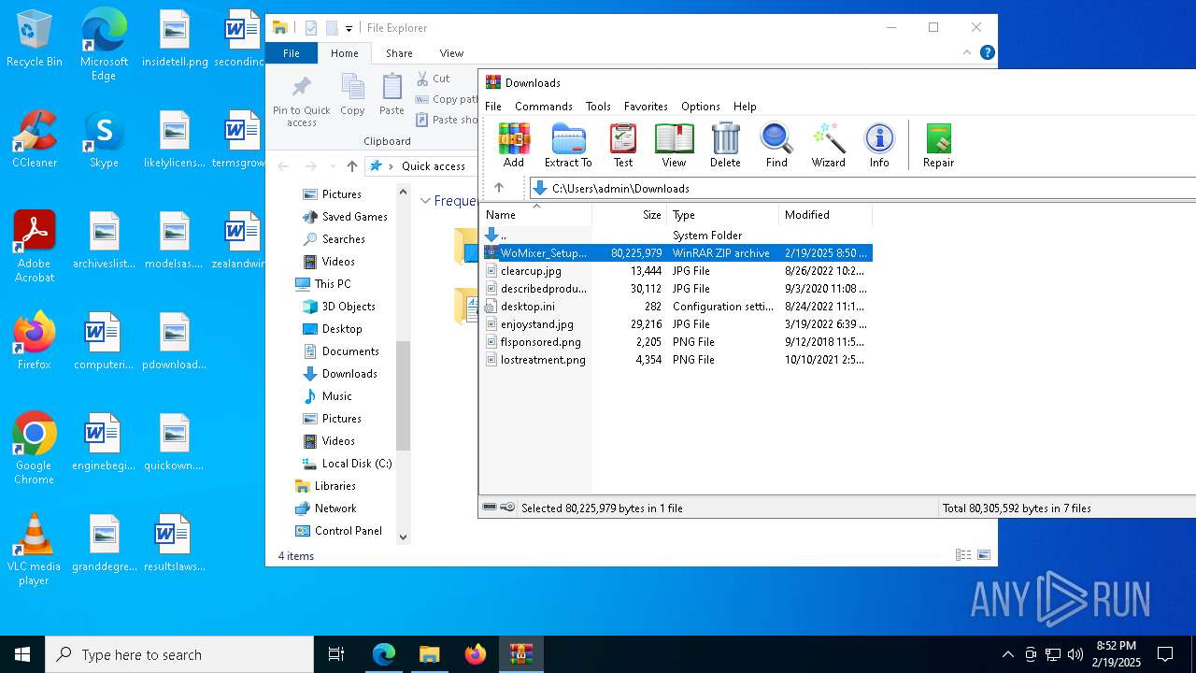Open WinRAR Help menu

click(x=745, y=107)
